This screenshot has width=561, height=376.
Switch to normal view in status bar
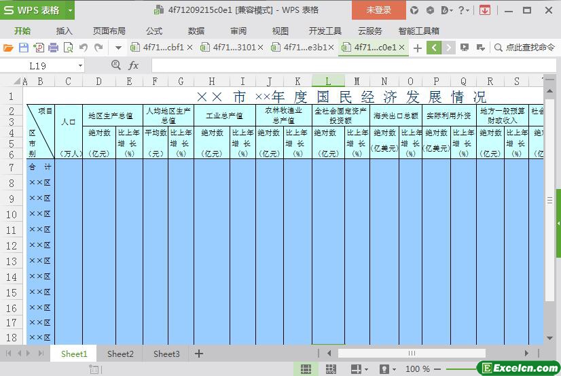tap(306, 369)
